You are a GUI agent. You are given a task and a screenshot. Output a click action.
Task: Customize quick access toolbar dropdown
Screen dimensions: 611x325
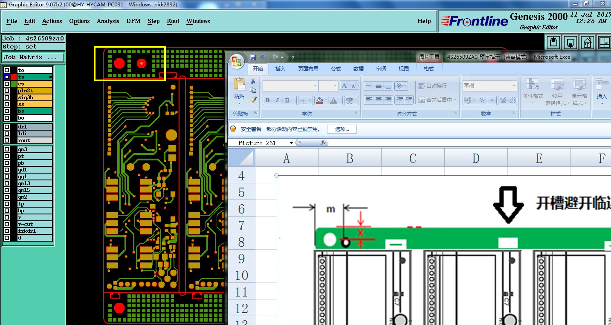[x=292, y=57]
